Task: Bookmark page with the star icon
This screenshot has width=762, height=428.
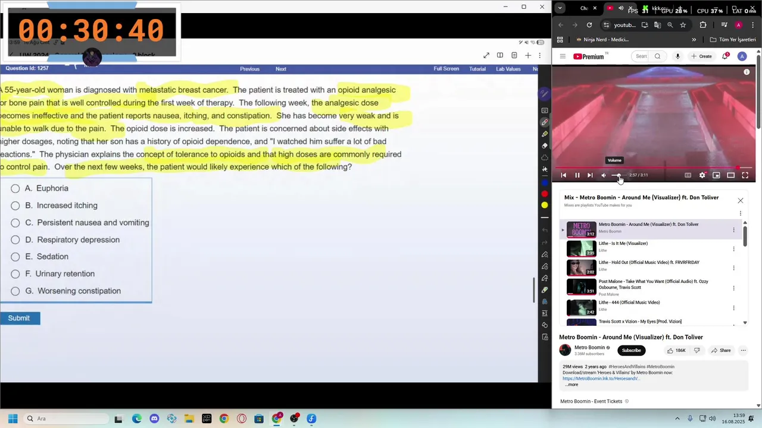Action: (683, 25)
